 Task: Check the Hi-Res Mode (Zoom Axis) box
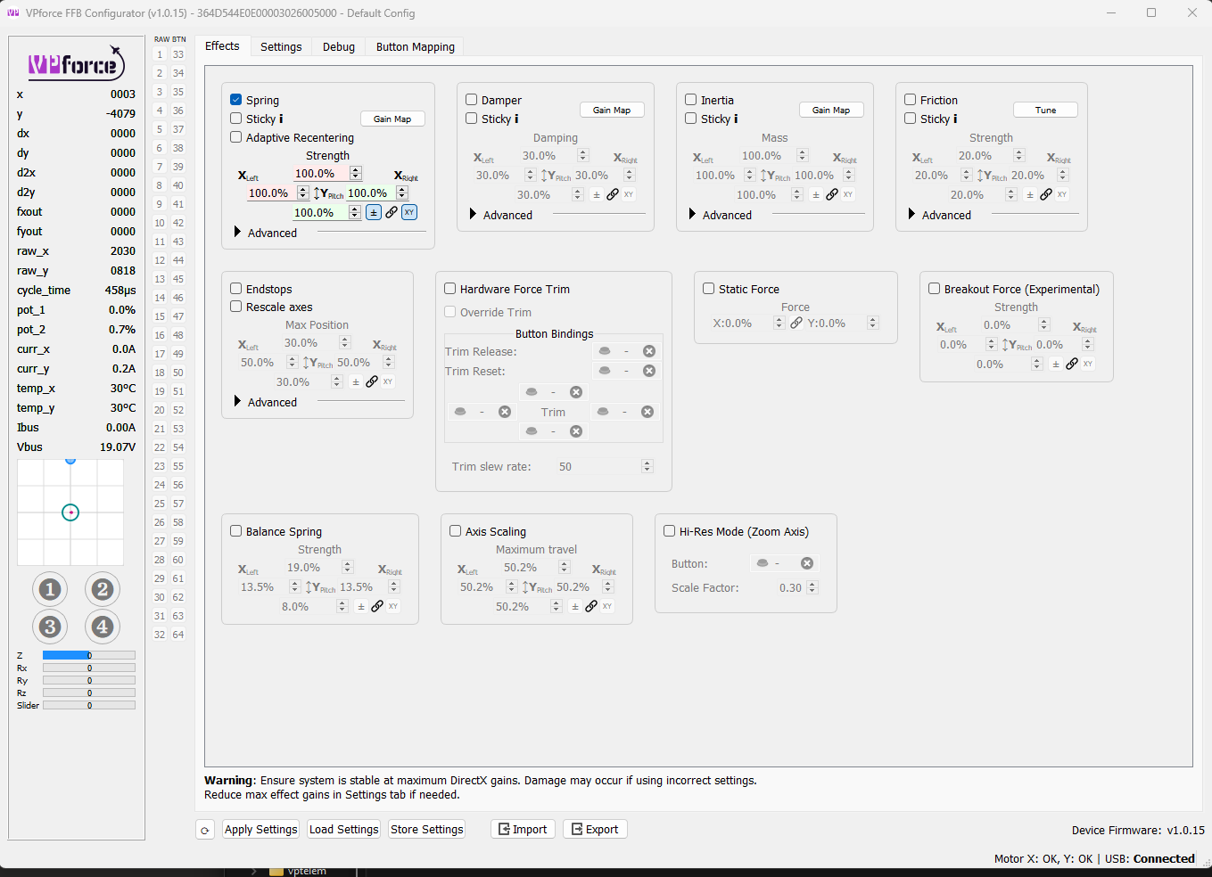coord(670,531)
